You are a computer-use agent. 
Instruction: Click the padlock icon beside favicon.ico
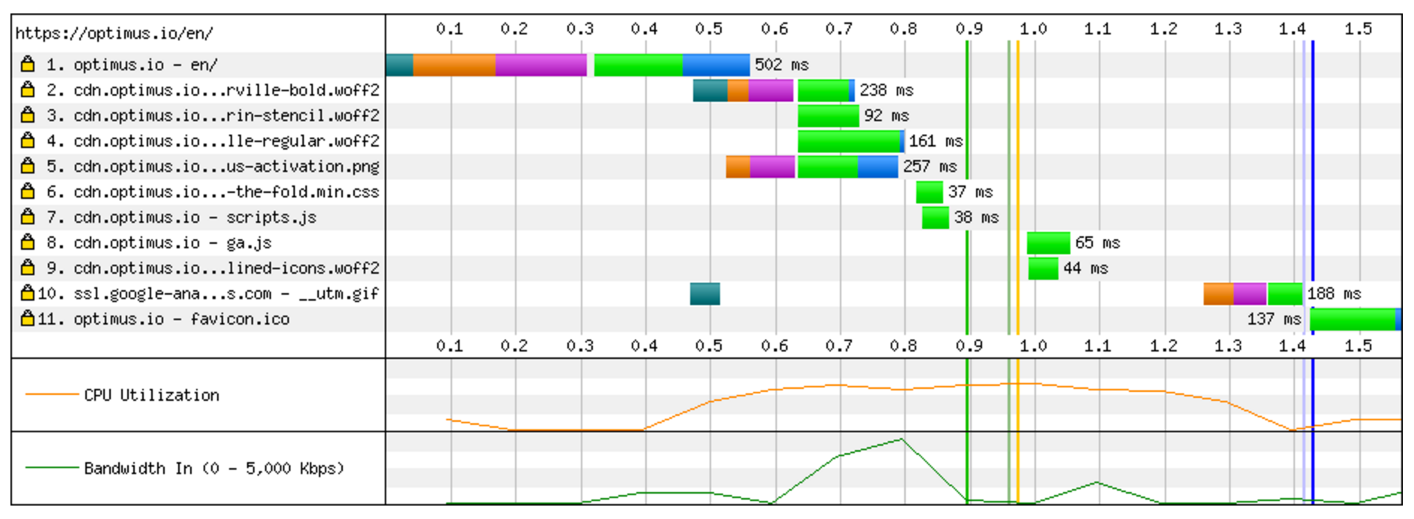[28, 319]
